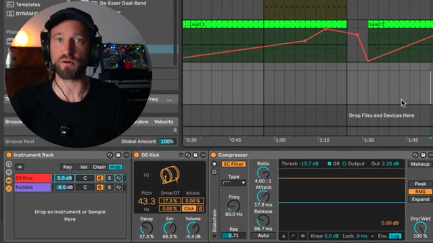Toggle the SC Filter button
433x243 pixels.
point(233,164)
